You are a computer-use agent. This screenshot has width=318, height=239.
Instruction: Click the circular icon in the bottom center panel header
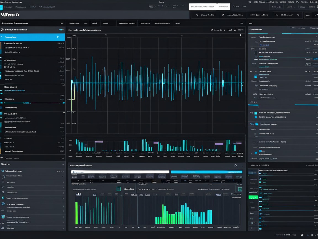click(x=235, y=165)
